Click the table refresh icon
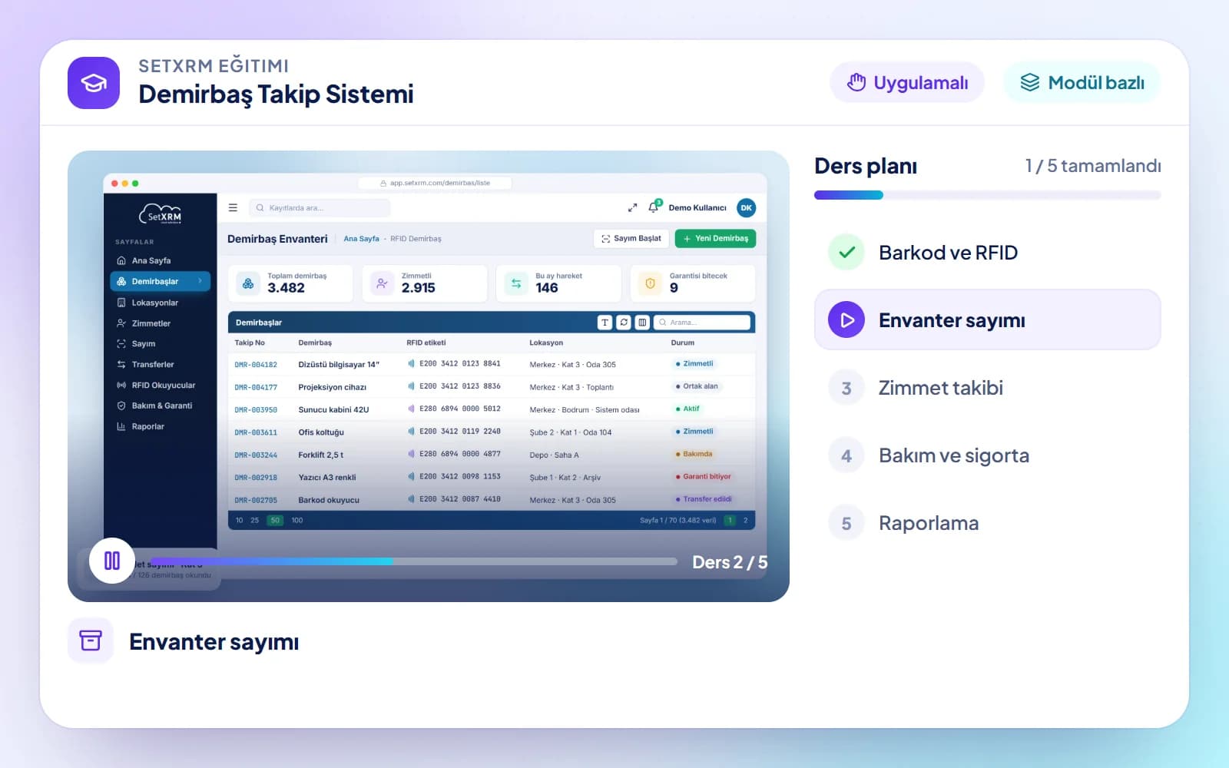 click(x=624, y=323)
